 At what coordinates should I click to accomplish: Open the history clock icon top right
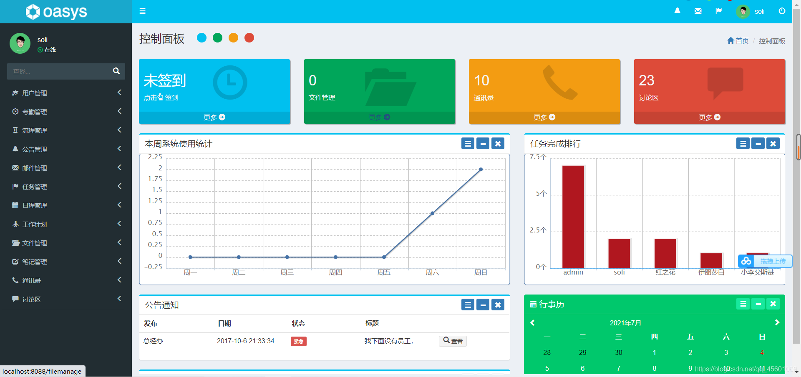782,11
